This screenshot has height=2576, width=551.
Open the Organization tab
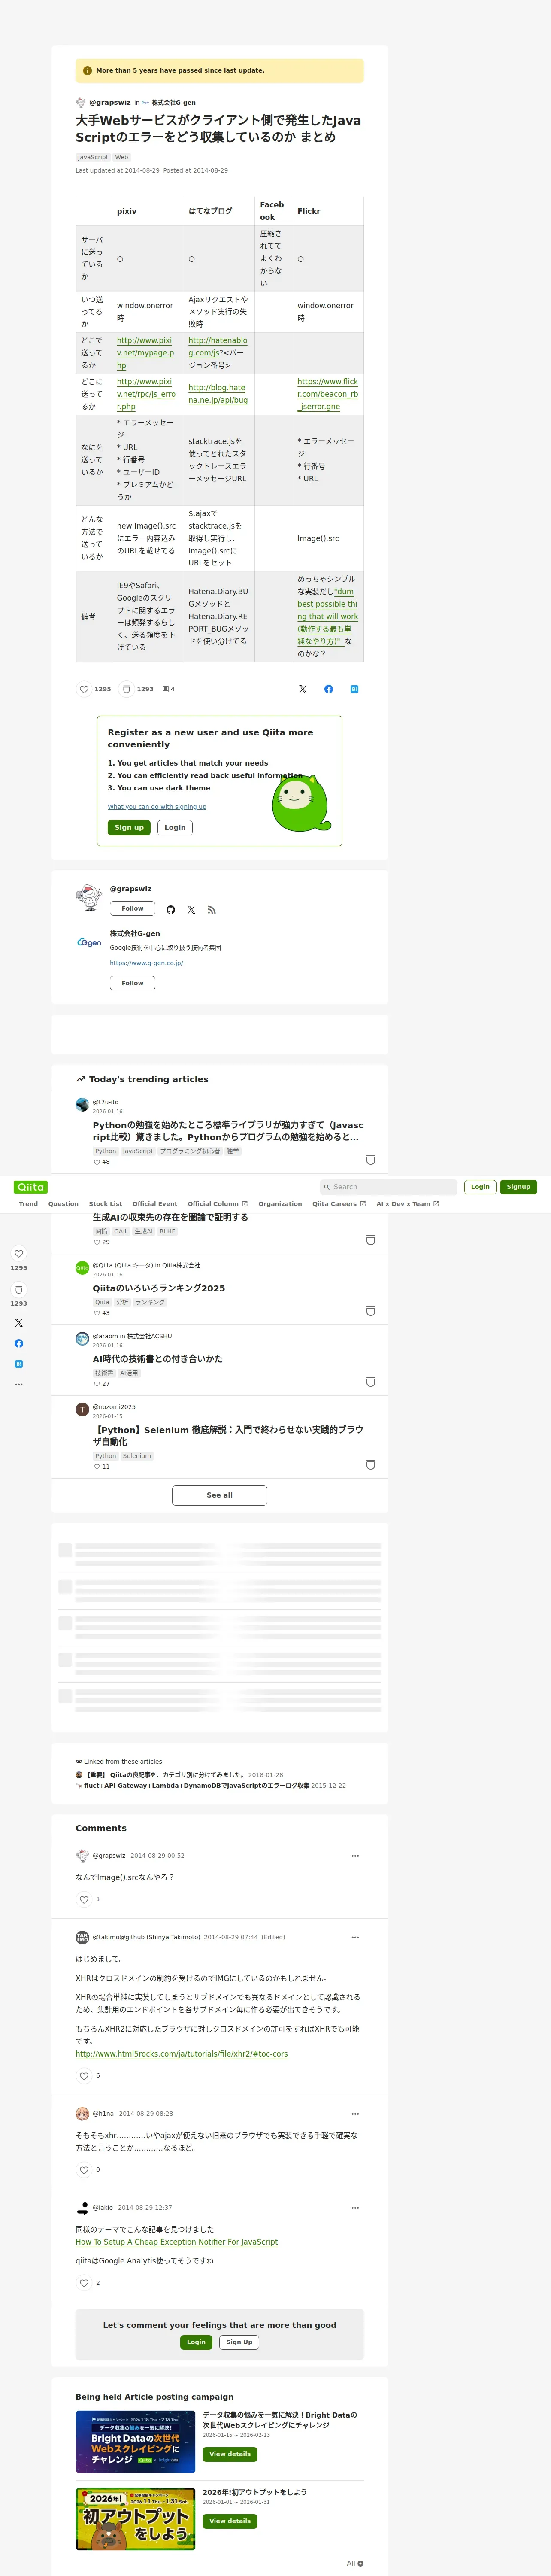pos(280,1204)
